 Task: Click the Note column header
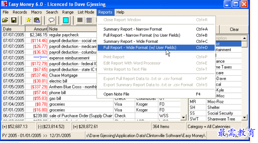pyautogui.click(x=72, y=29)
